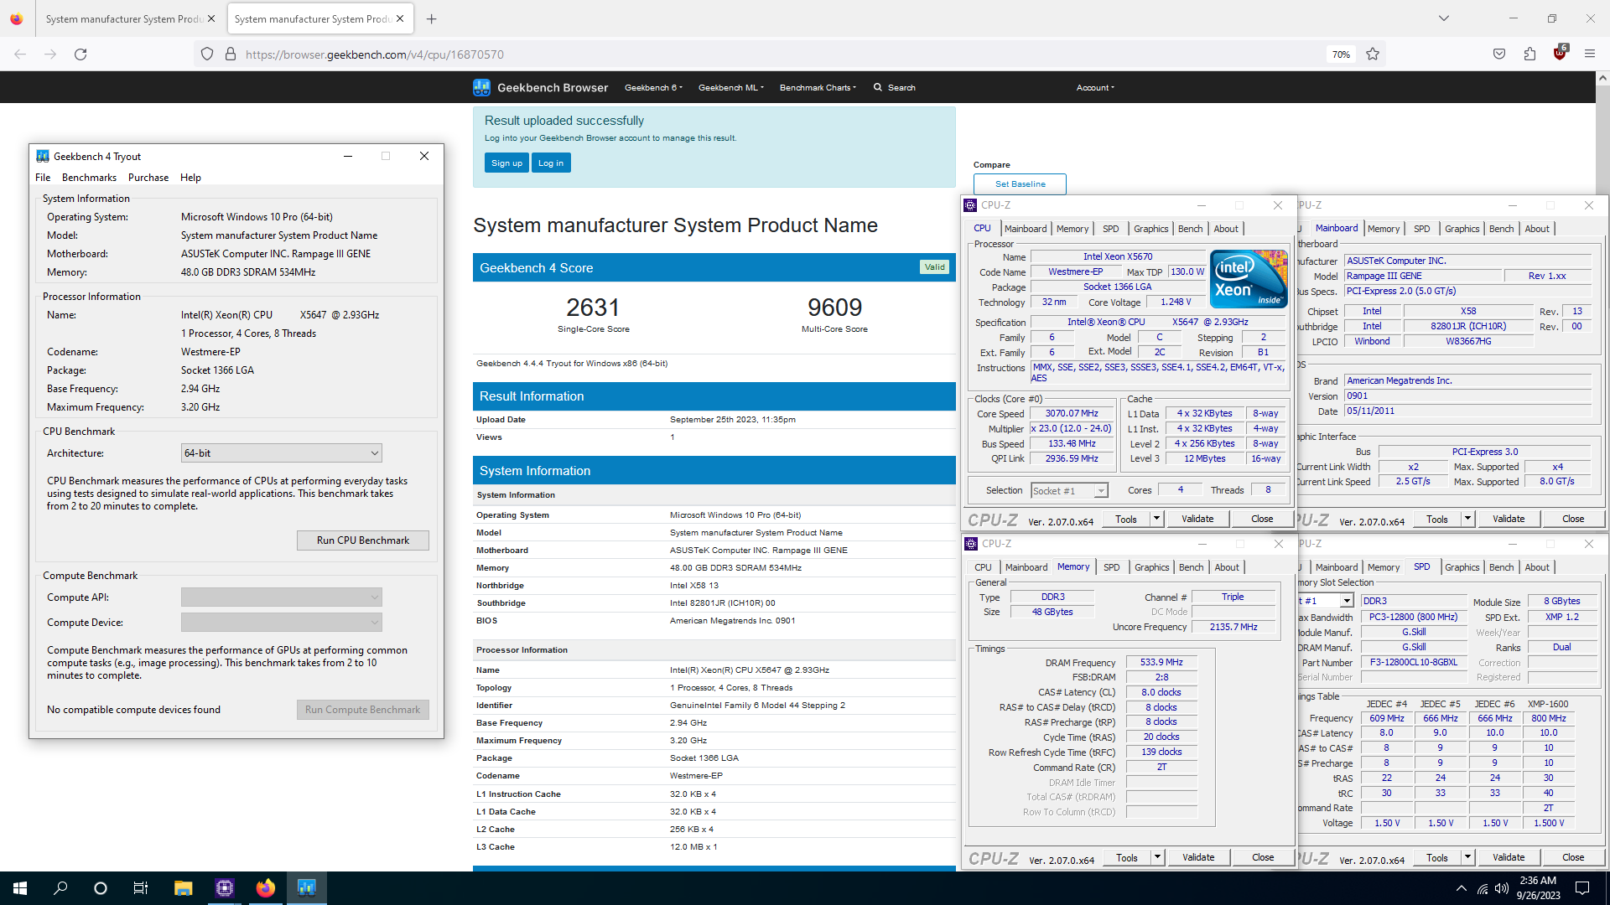Click the Log in button

(551, 163)
